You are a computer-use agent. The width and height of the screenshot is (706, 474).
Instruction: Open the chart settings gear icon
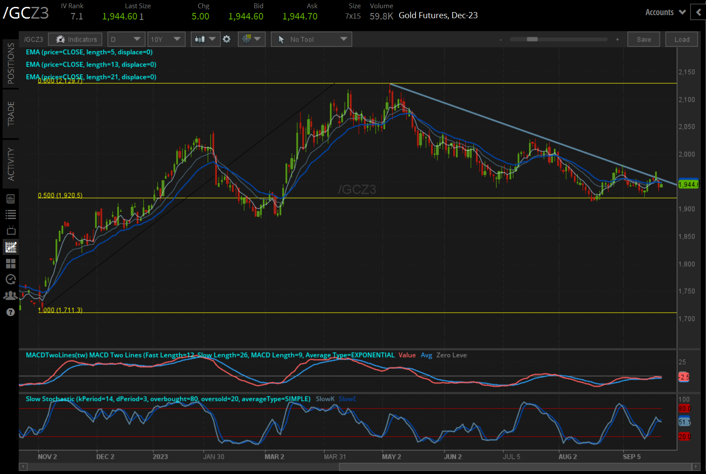(x=226, y=39)
